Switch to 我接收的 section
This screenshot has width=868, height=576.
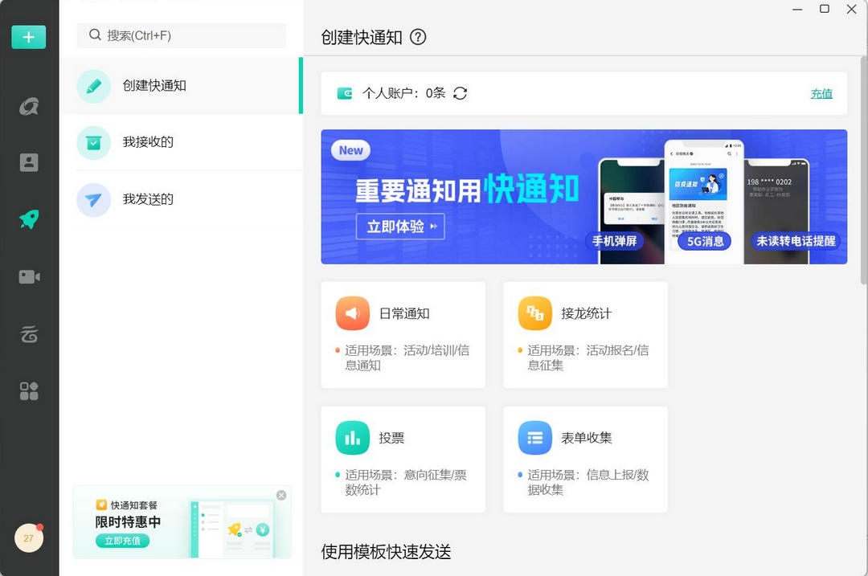[149, 141]
